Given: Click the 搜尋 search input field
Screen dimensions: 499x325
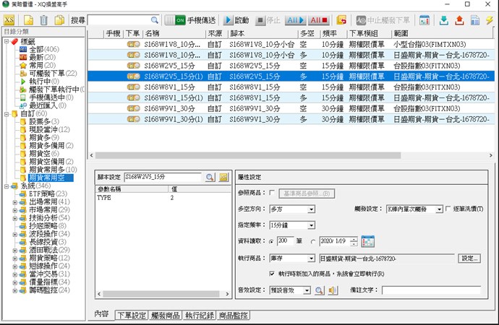Looking at the screenshot, I should point(119,19).
